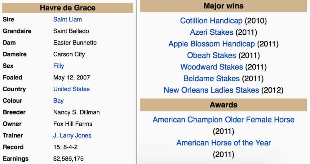This screenshot has height=164, width=310.
Task: Open the United States country link
Action: [71, 89]
